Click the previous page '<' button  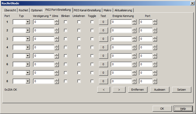[x=104, y=90]
